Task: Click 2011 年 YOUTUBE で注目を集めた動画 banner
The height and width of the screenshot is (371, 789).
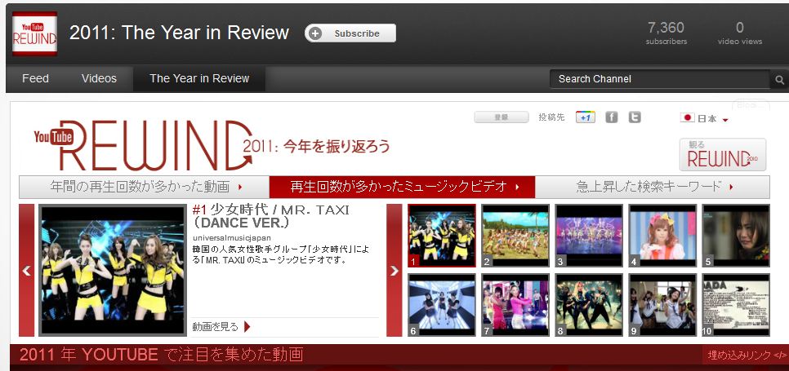Action: tap(162, 355)
